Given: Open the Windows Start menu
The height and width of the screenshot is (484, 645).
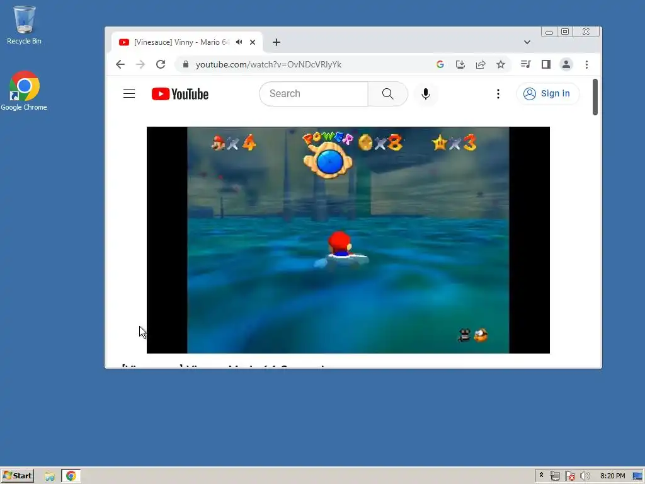Looking at the screenshot, I should click(18, 476).
